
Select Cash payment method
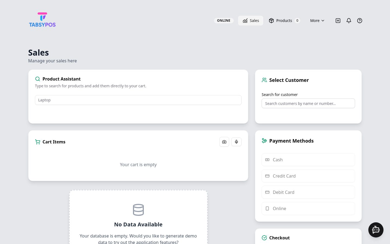[308, 160]
